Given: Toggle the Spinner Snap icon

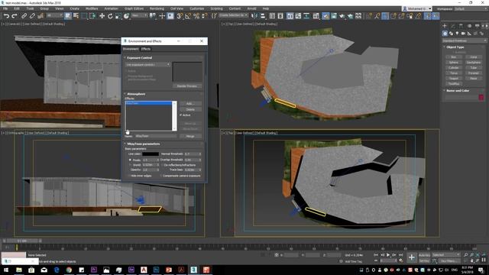Looking at the screenshot, I should pyautogui.click(x=204, y=16).
